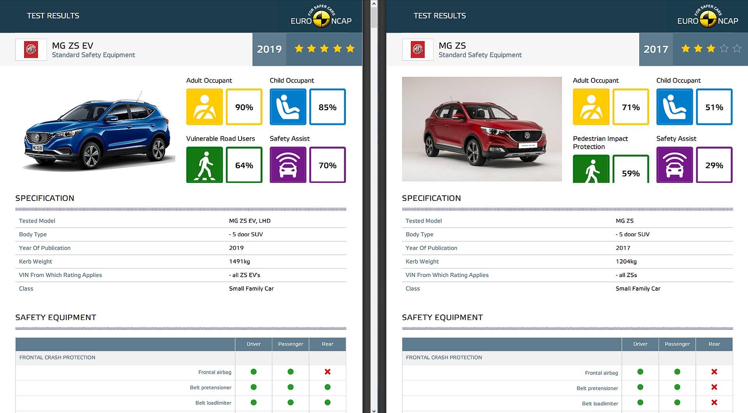Click driver frontal airbag green dot, MG ZS EV
The image size is (748, 413).
[x=254, y=372]
